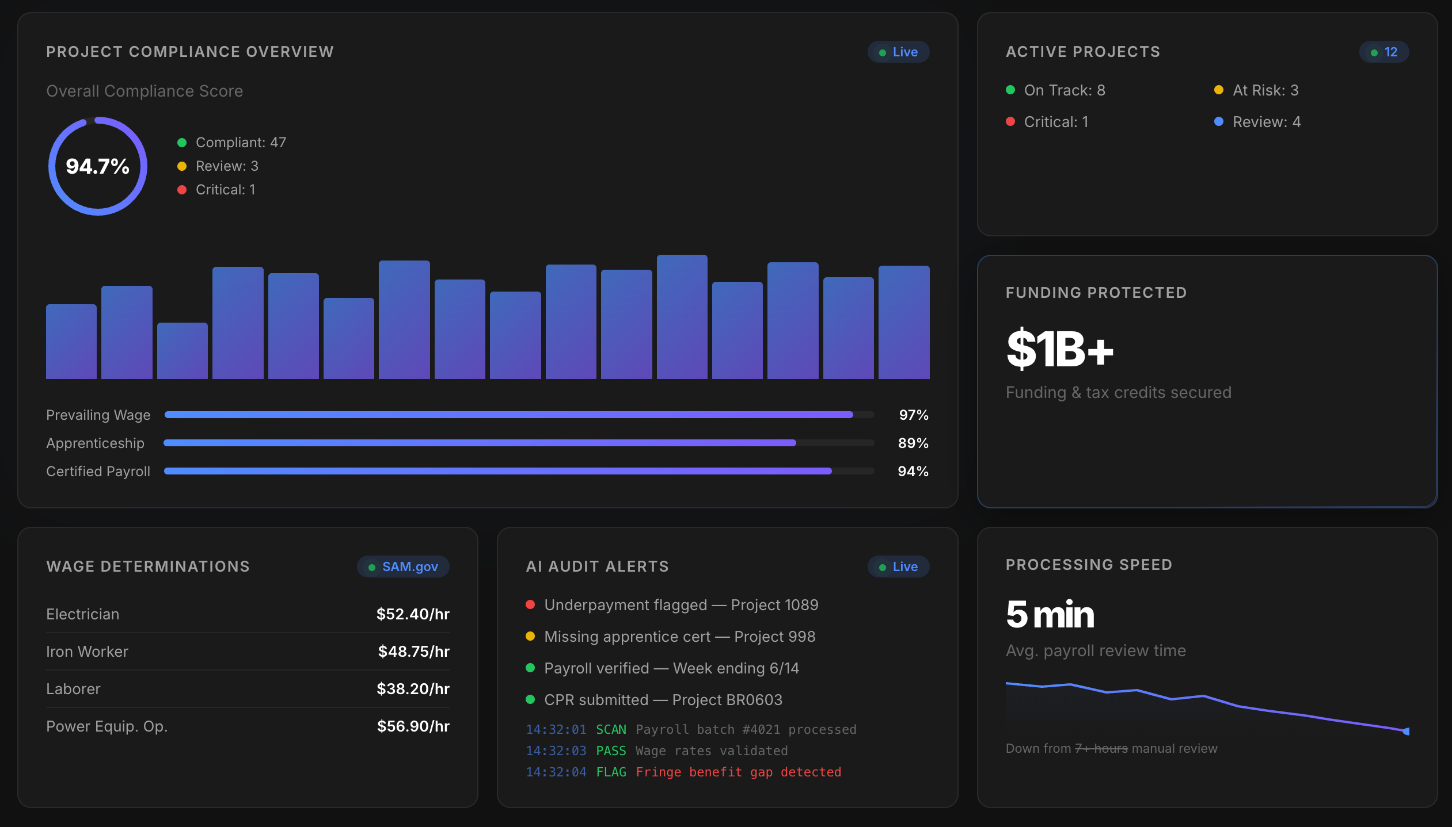Click the Prevailing Wage progress bar
1452x827 pixels.
point(519,415)
